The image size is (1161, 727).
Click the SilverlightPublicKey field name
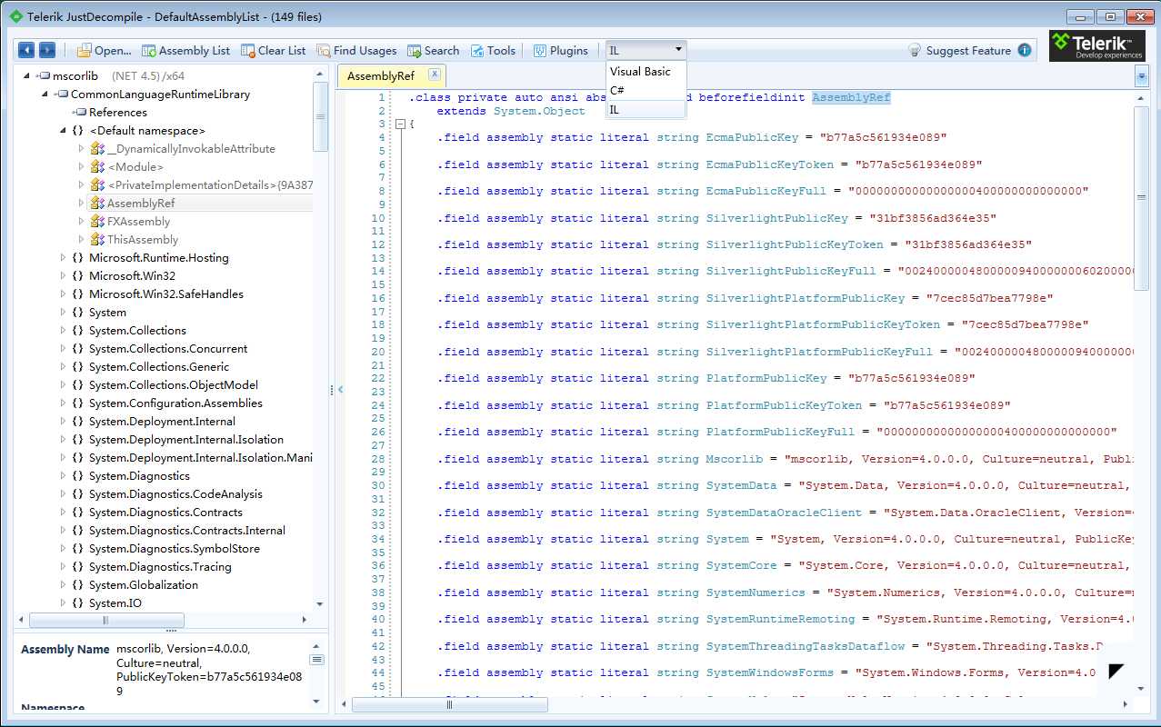coord(777,218)
